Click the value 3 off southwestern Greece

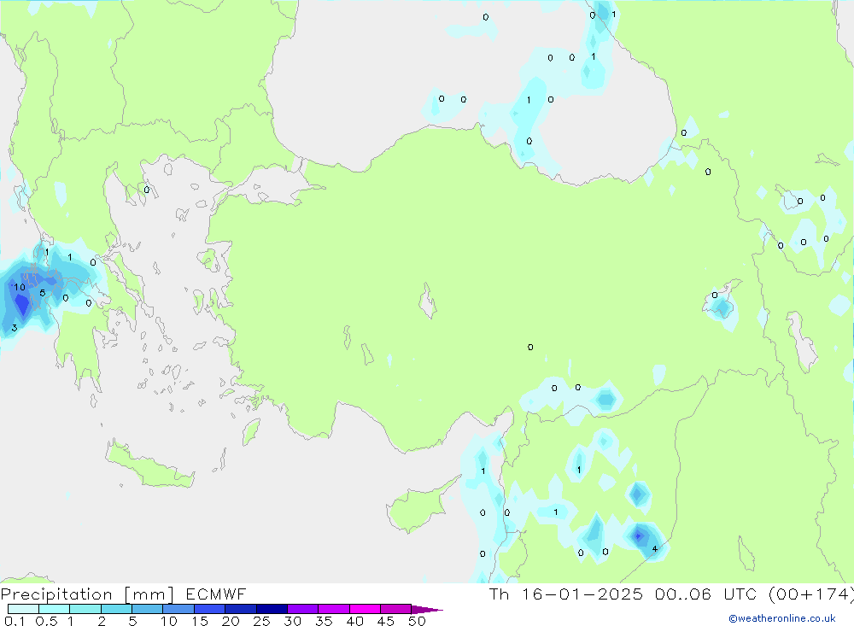14,328
